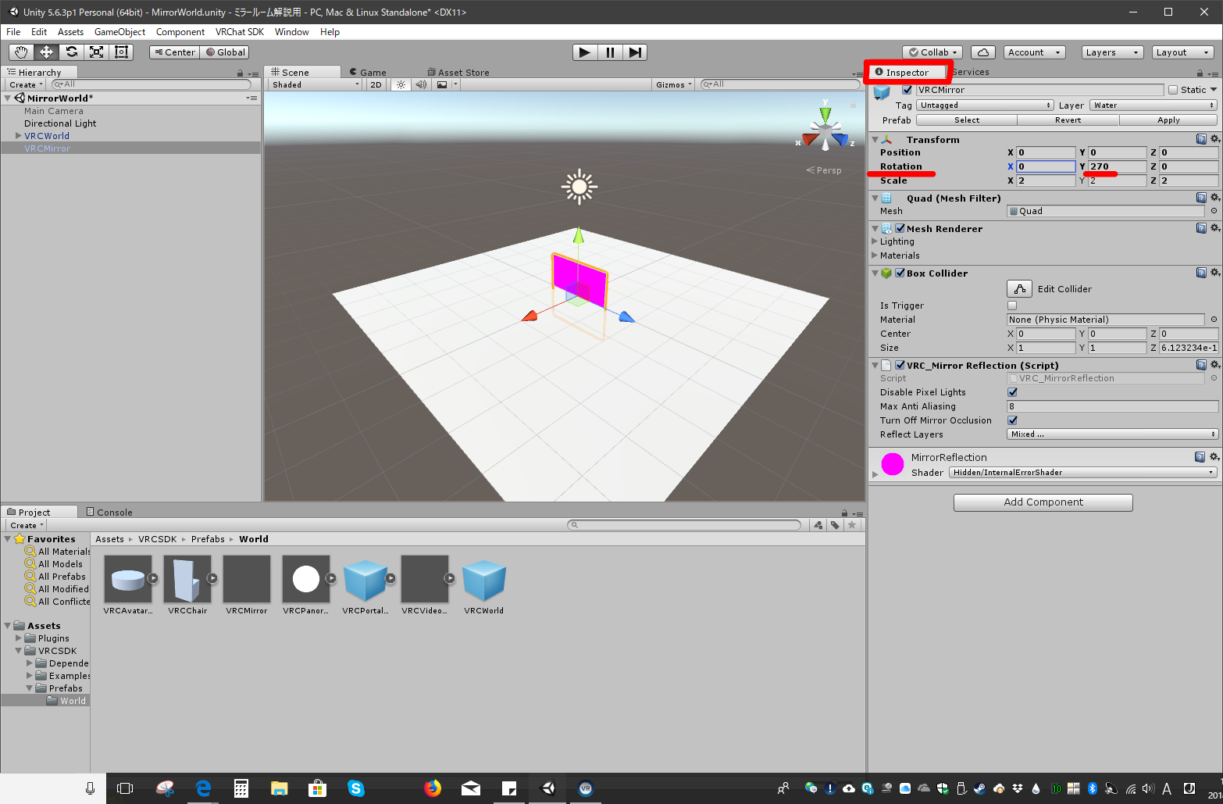Open the Layout dropdown
The width and height of the screenshot is (1223, 804).
tap(1182, 52)
